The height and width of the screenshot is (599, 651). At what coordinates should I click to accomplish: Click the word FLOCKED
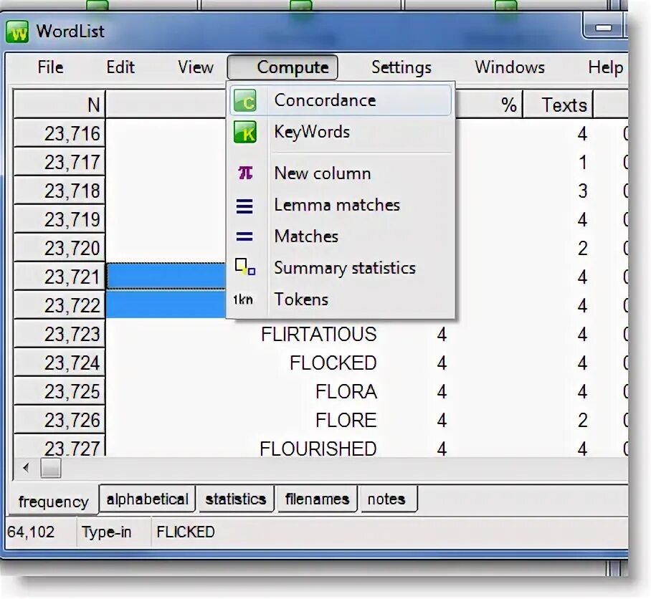[x=333, y=363]
